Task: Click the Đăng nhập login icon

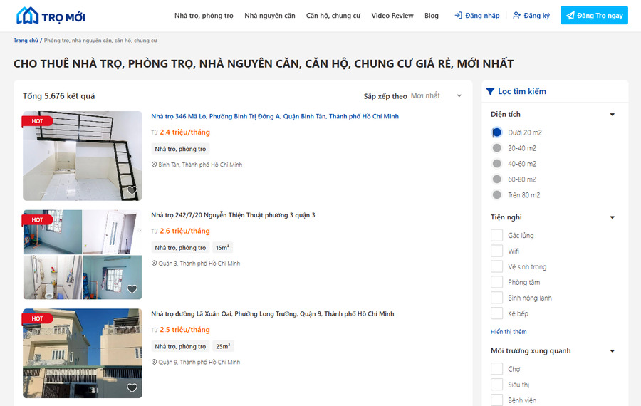Action: pyautogui.click(x=458, y=16)
